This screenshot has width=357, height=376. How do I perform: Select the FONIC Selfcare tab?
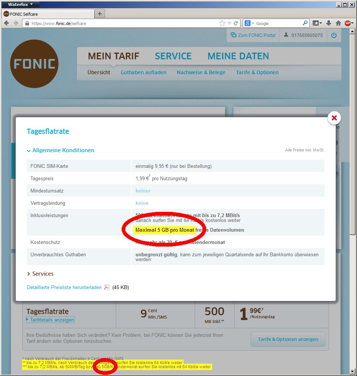click(48, 14)
